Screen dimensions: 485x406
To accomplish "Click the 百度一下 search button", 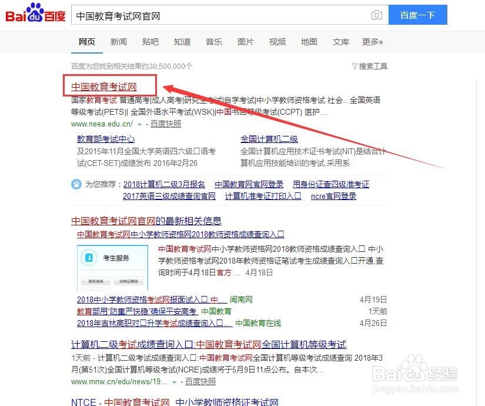I will 417,15.
